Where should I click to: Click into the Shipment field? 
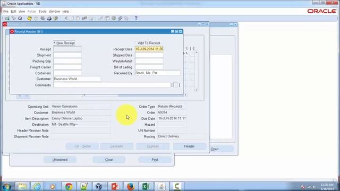pyautogui.click(x=67, y=55)
